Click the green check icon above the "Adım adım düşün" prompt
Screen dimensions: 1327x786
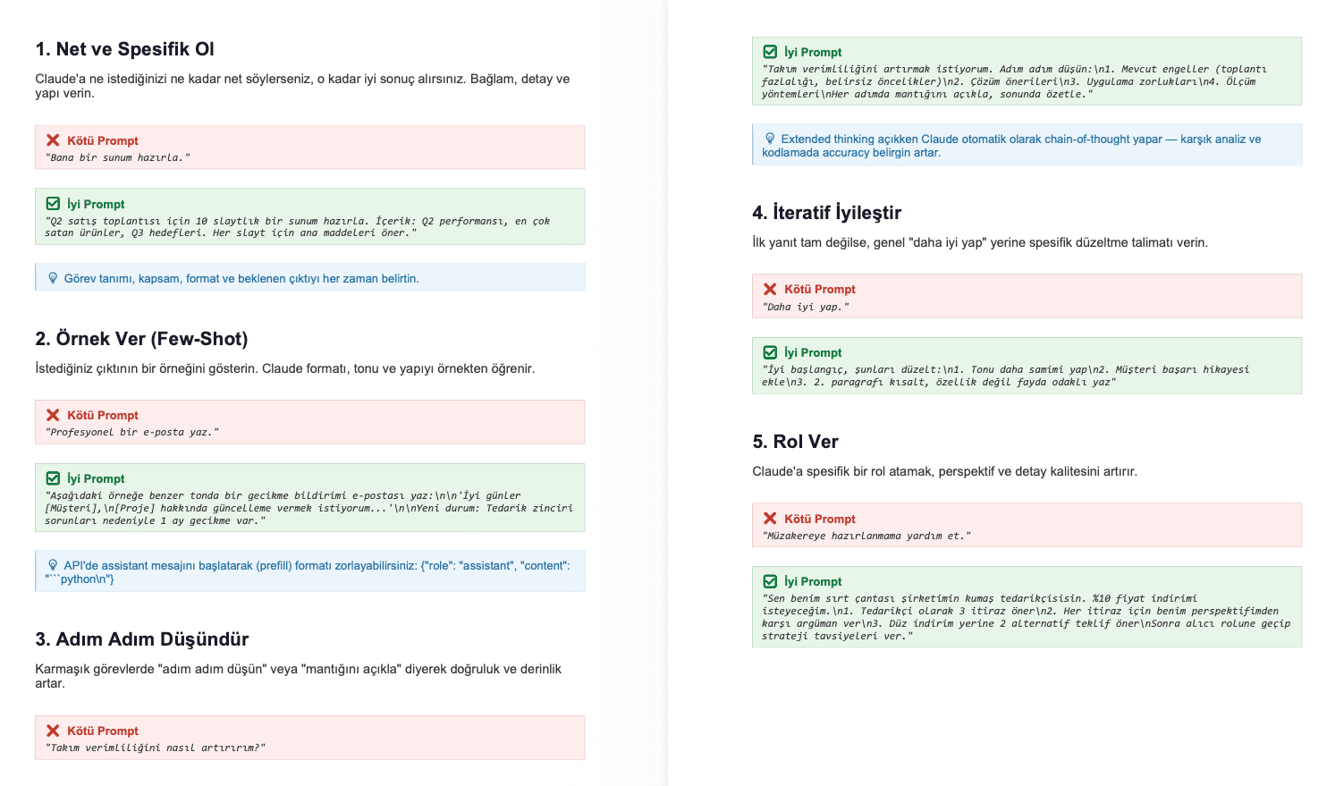pos(770,52)
